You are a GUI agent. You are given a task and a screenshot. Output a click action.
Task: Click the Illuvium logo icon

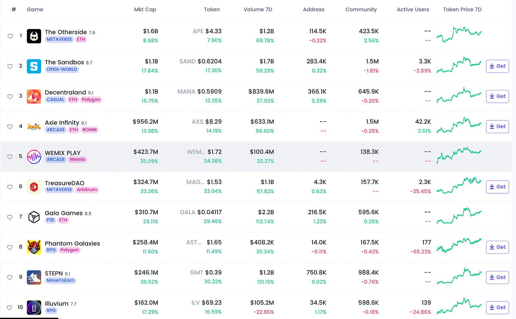34,308
